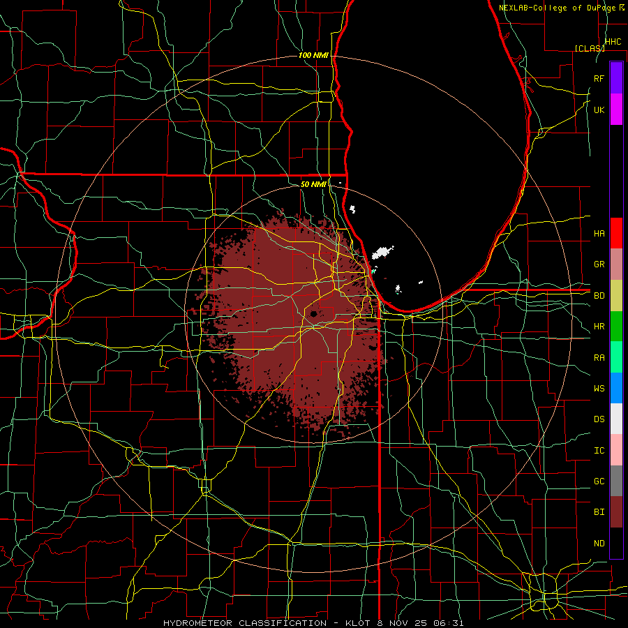Select the IC light pink legend swatch
Image resolution: width=628 pixels, height=628 pixels.
click(616, 450)
